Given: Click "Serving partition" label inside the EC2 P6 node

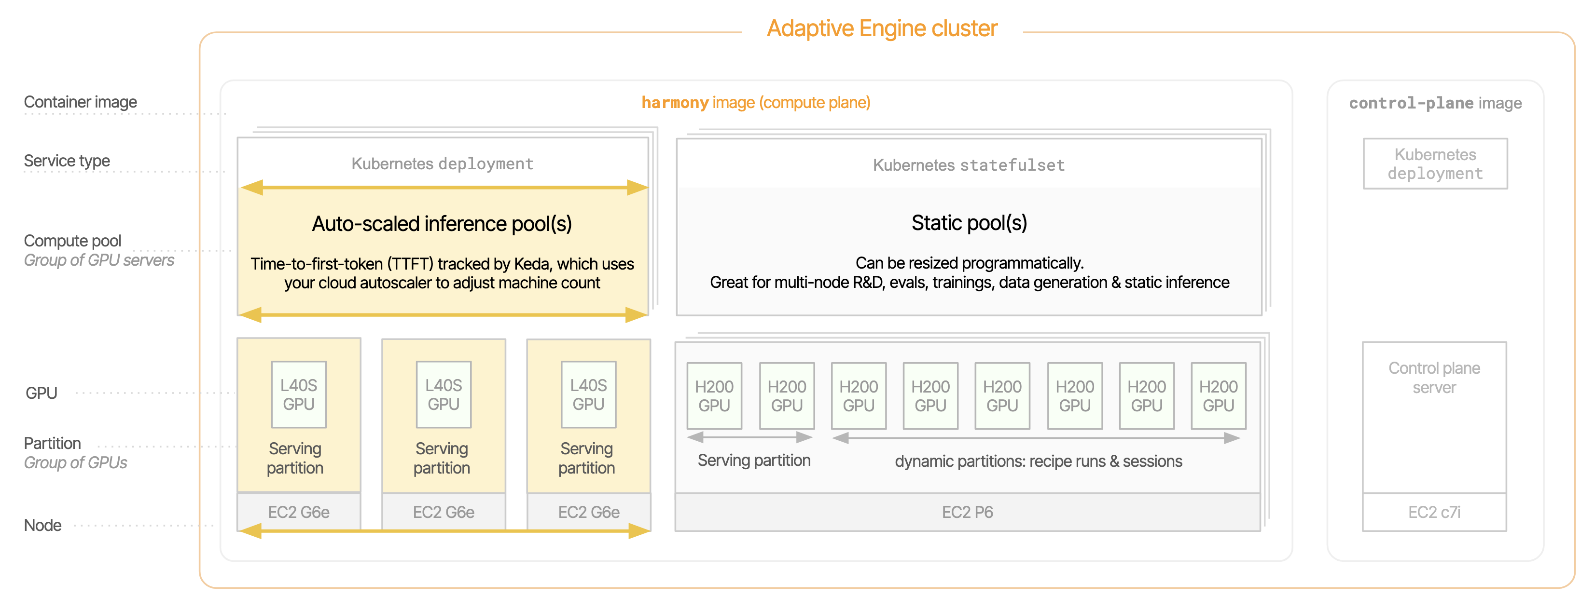Looking at the screenshot, I should [x=754, y=460].
